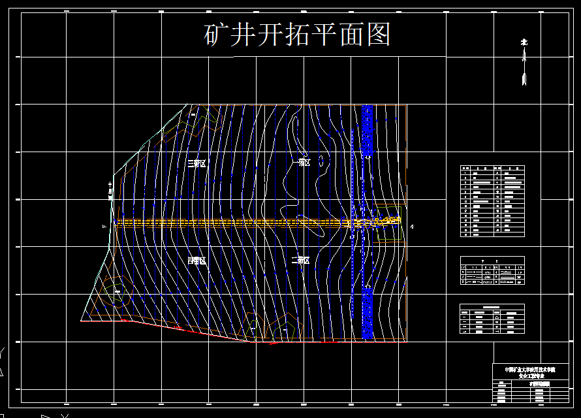The width and height of the screenshot is (581, 418).
Task: Select the upper blue dotted hatch strip
Action: (367, 131)
